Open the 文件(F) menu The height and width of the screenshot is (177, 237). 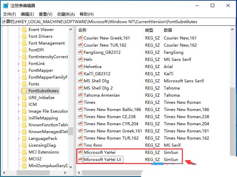click(10, 14)
